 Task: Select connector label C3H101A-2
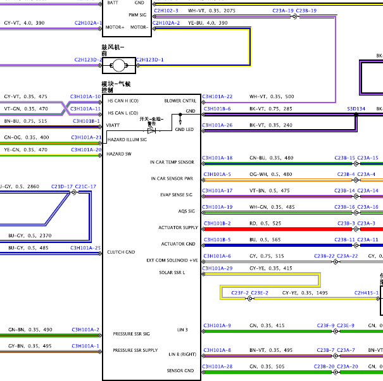(85, 330)
